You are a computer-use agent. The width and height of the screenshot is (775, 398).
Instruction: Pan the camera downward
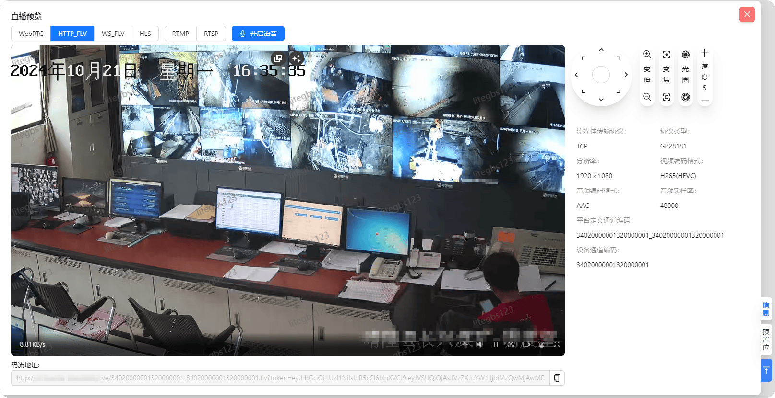tap(601, 100)
